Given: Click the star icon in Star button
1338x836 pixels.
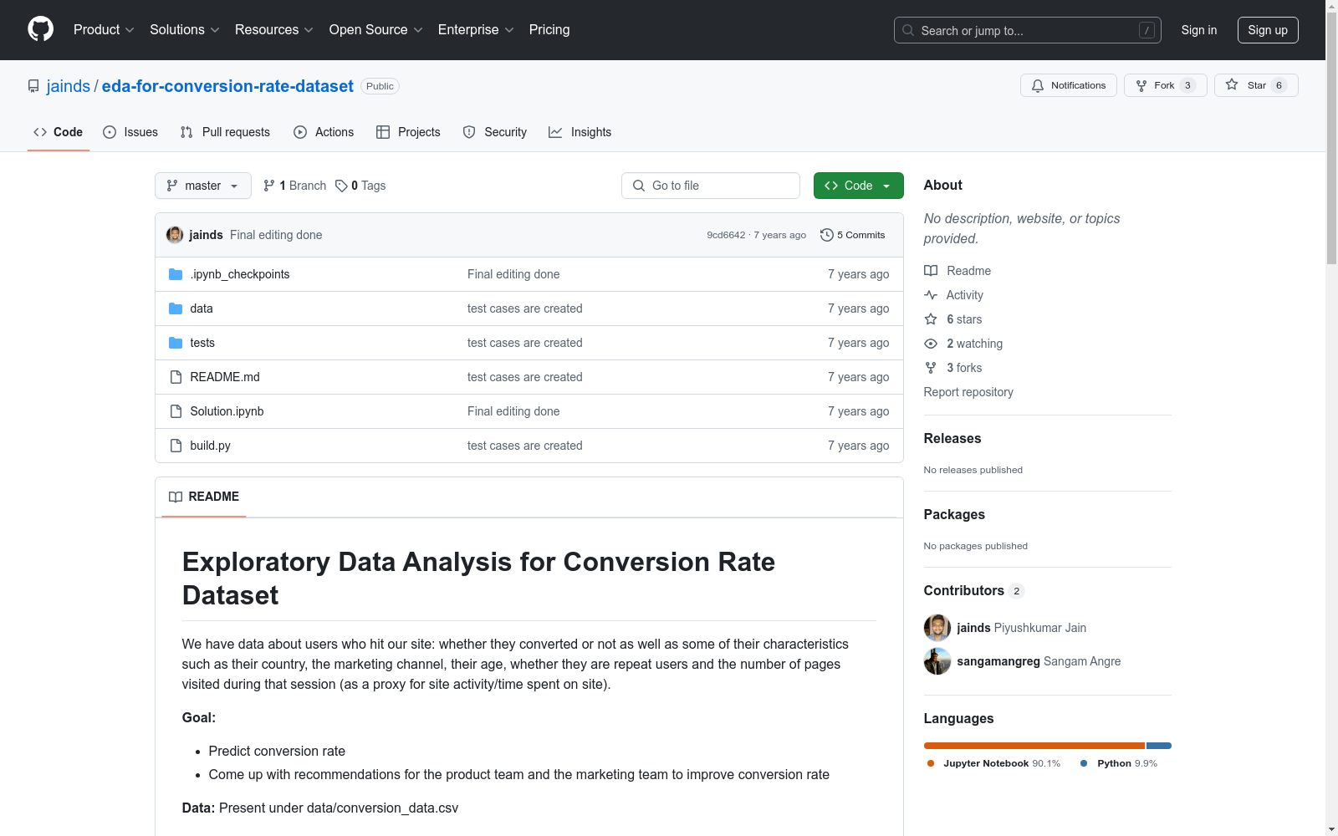Looking at the screenshot, I should [1232, 84].
